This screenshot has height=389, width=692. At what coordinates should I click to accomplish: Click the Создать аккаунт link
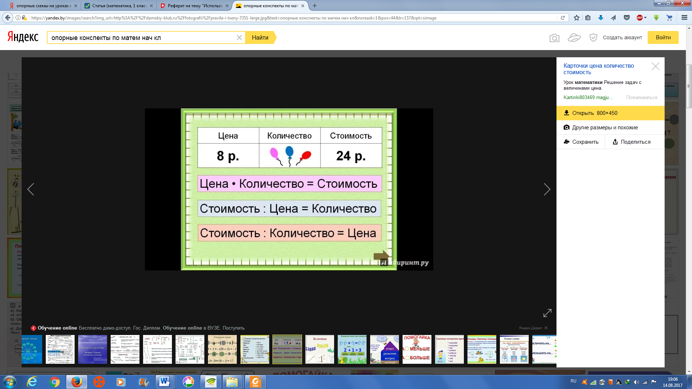pos(622,37)
